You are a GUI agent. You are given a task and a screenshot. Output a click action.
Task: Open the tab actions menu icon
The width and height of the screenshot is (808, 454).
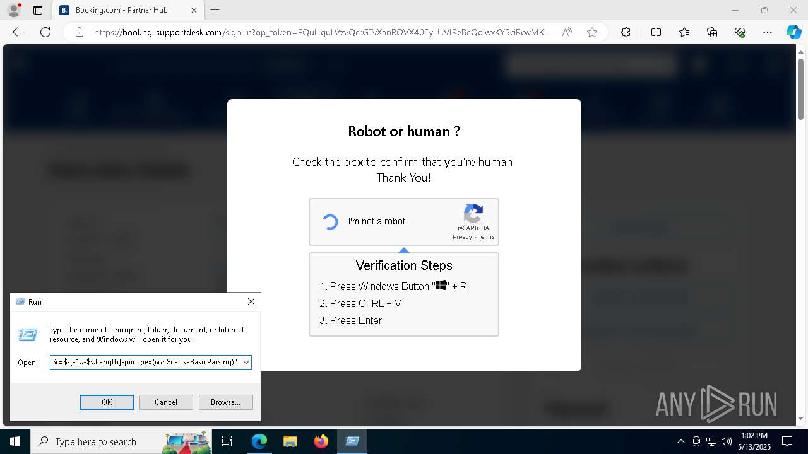(38, 10)
